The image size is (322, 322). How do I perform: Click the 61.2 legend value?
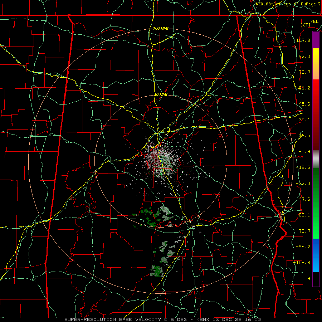[x=304, y=88]
